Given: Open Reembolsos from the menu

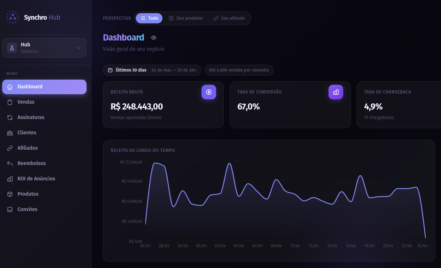Looking at the screenshot, I should [x=44, y=164].
